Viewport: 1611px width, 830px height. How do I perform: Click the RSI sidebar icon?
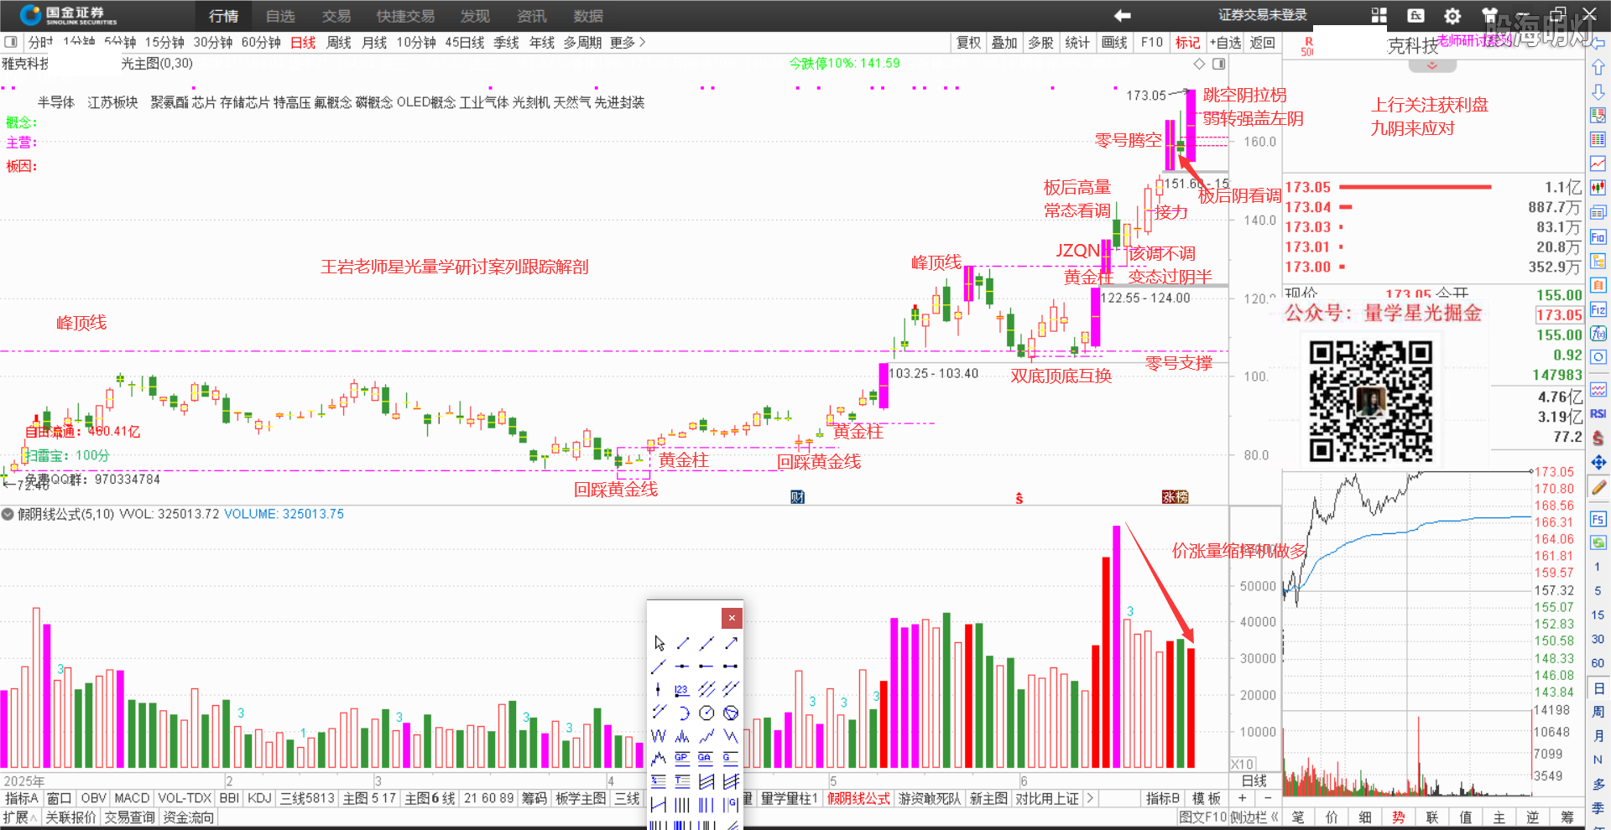1598,413
